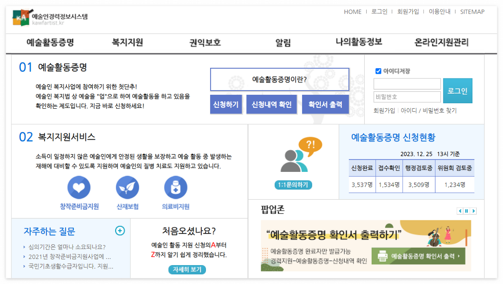Click the 비밀번호 password field
503x284 pixels.
[x=407, y=97]
